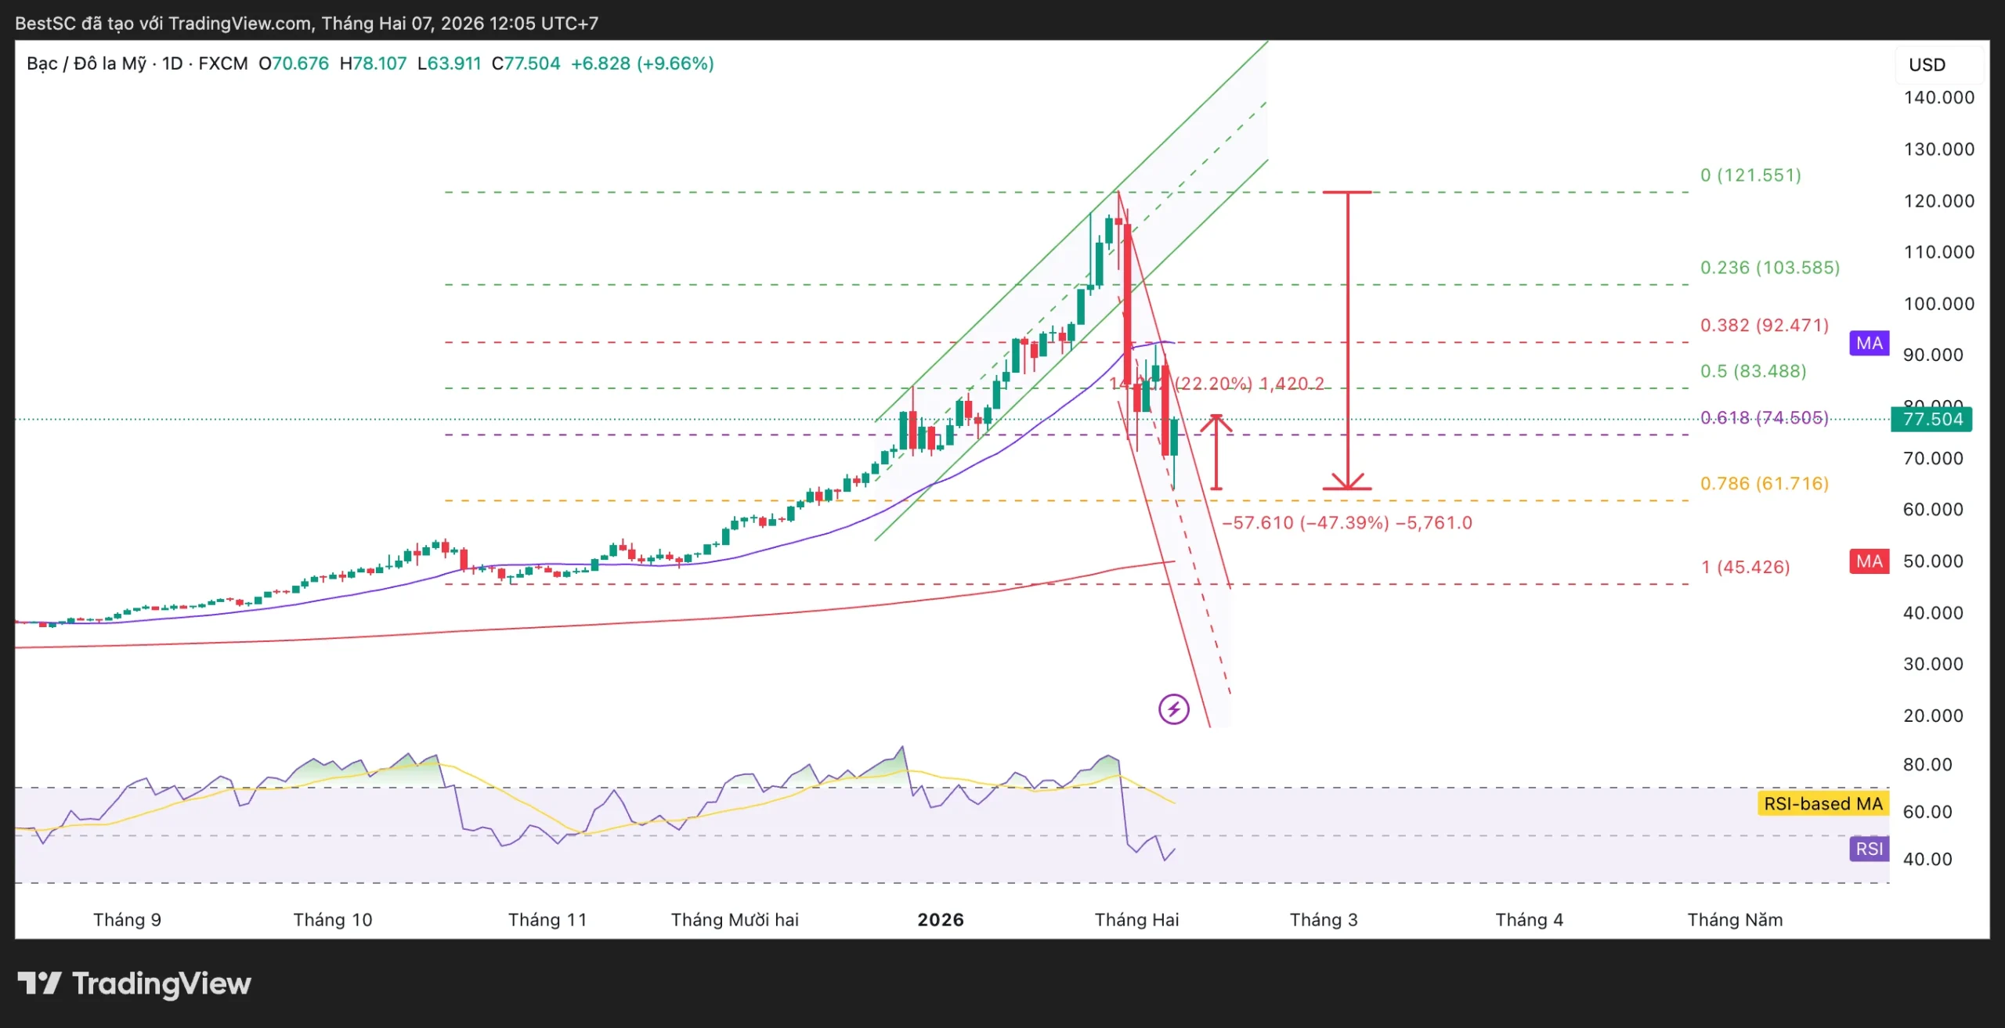The width and height of the screenshot is (2005, 1028).
Task: Select the 0.618 (74.505) Fibonacci level label
Action: (1764, 418)
